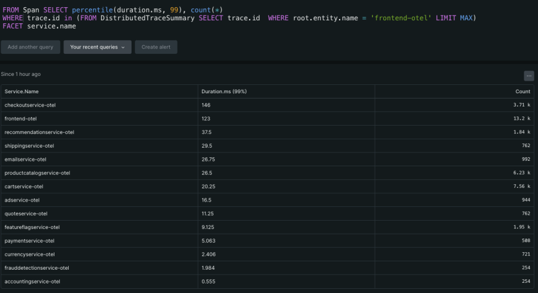The height and width of the screenshot is (293, 538).
Task: Click the shippingservice-otel table row
Action: (29, 146)
